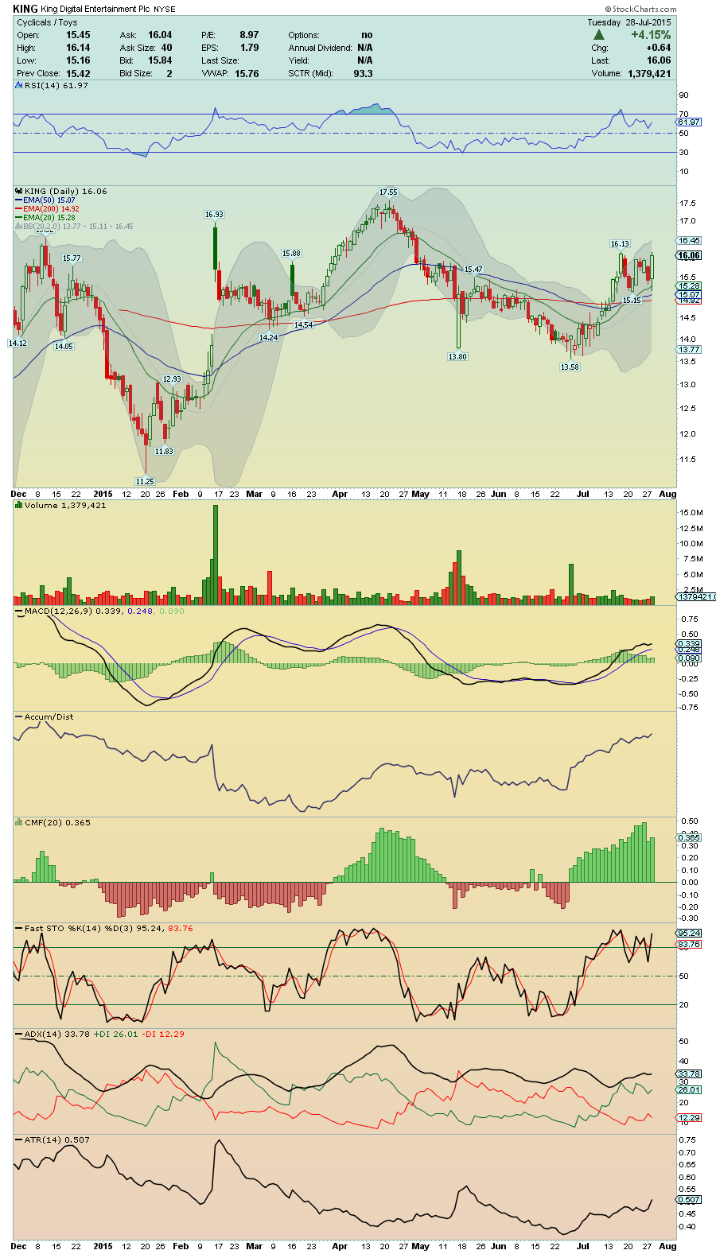
Task: Click the 13.77 lower band axis tag
Action: tap(689, 349)
